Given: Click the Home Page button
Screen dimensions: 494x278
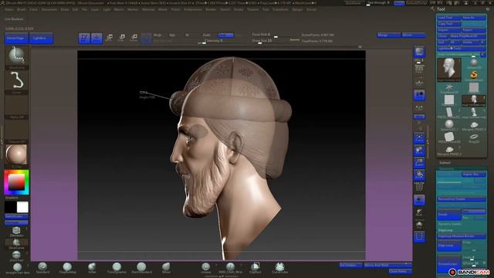Looking at the screenshot, I should point(15,38).
